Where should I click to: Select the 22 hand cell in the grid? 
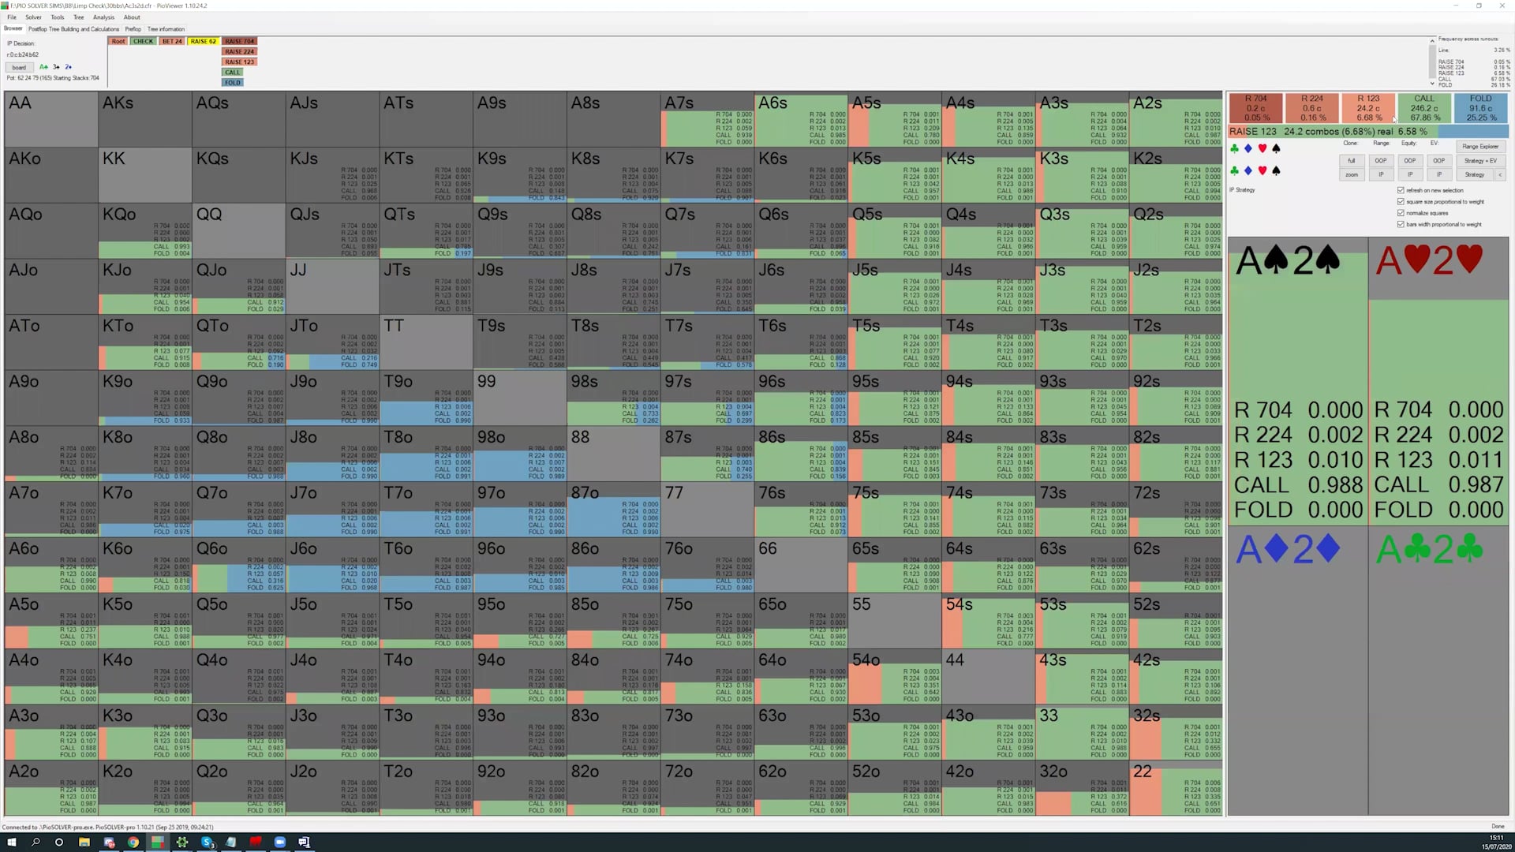point(1175,788)
